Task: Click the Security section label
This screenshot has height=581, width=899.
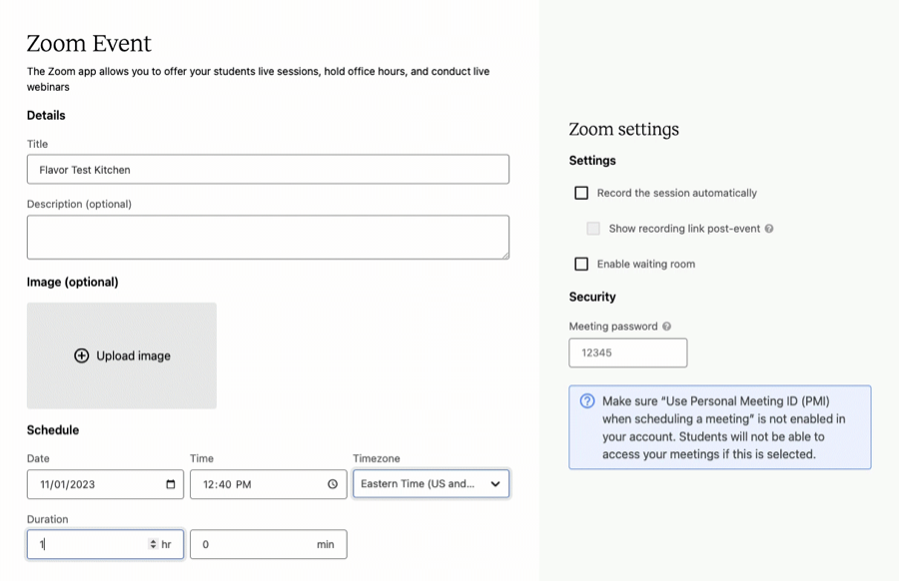Action: 592,296
